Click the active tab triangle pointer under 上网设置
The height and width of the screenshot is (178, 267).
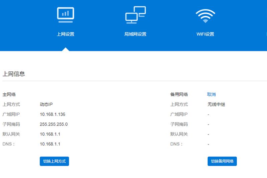(x=65, y=49)
